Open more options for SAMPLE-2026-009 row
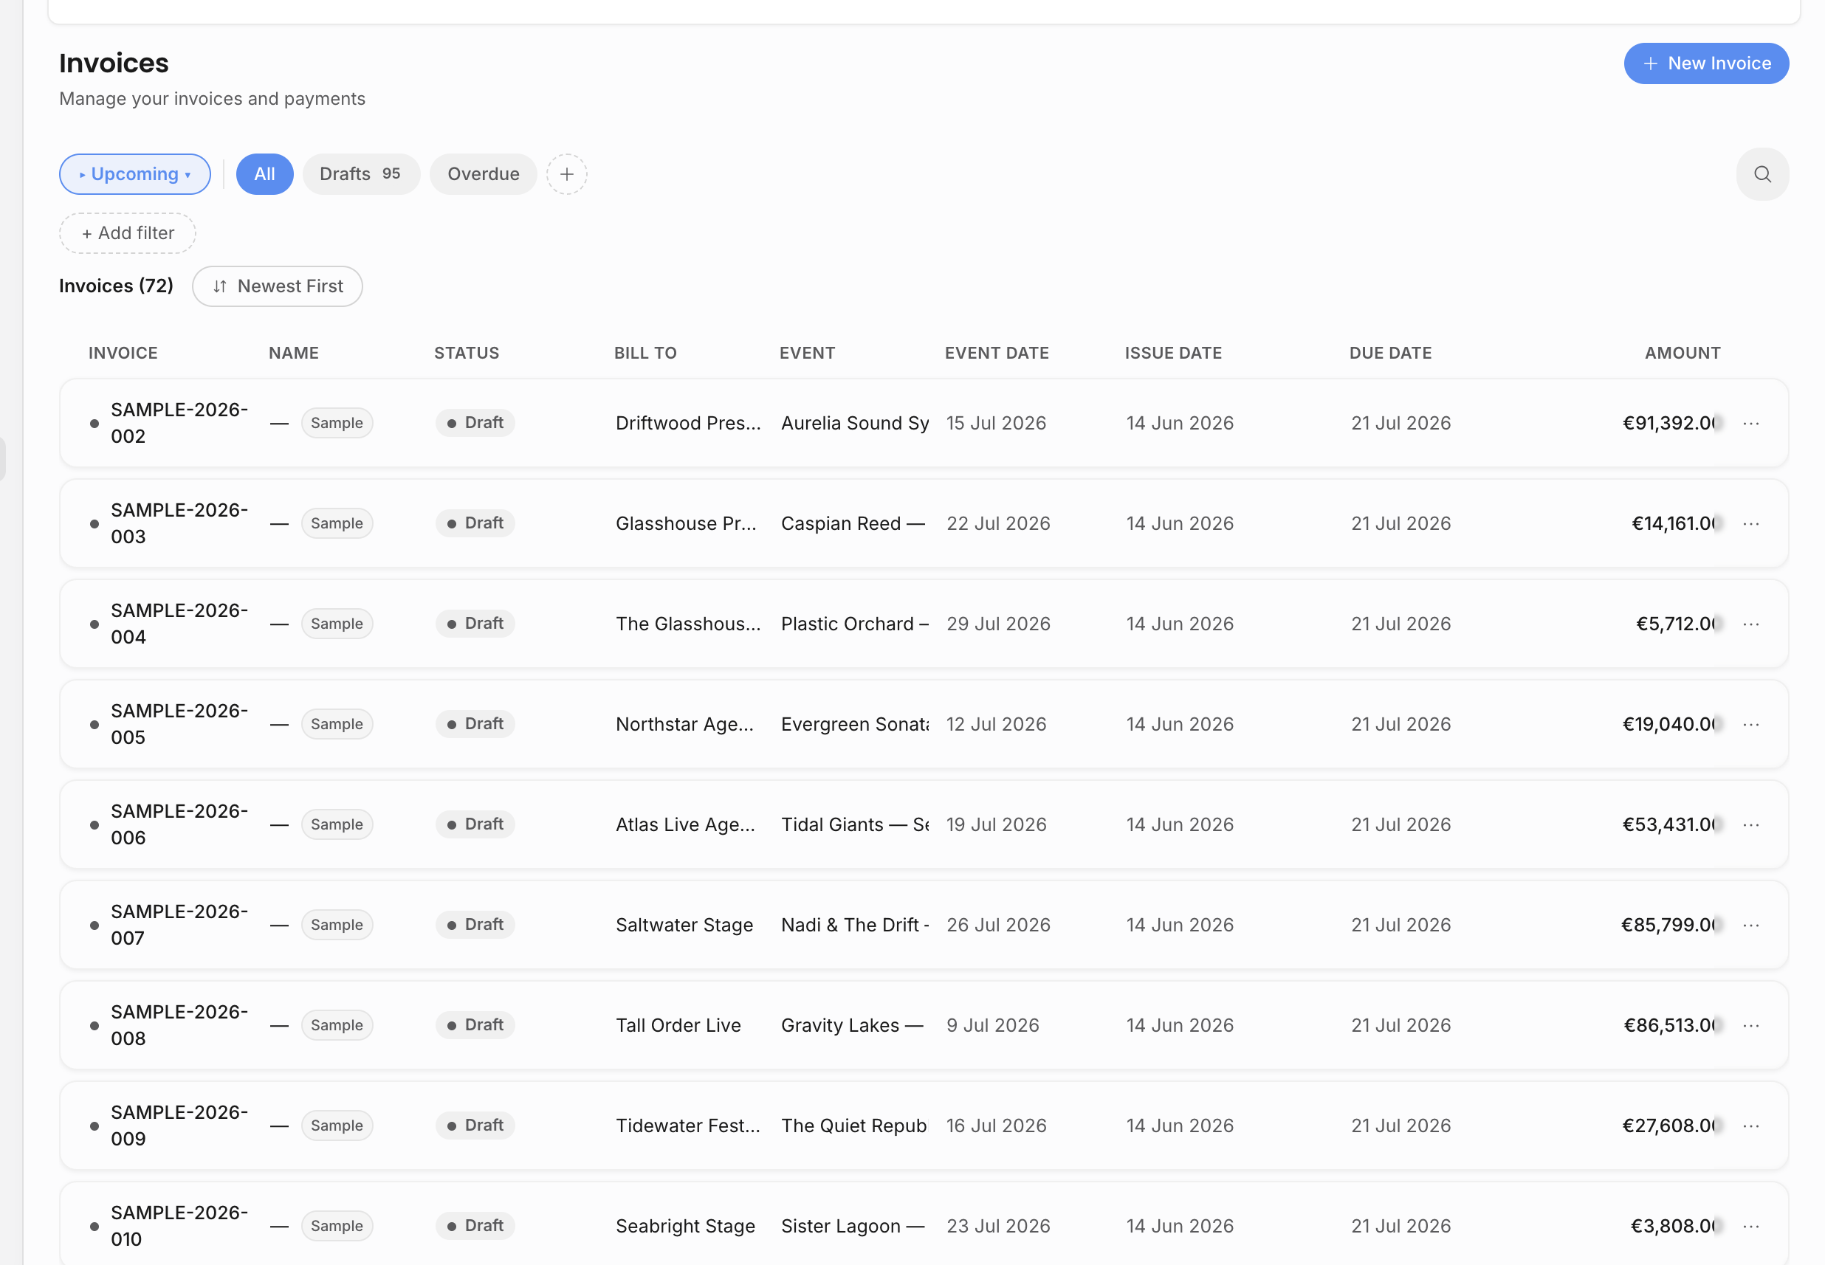 coord(1750,1126)
